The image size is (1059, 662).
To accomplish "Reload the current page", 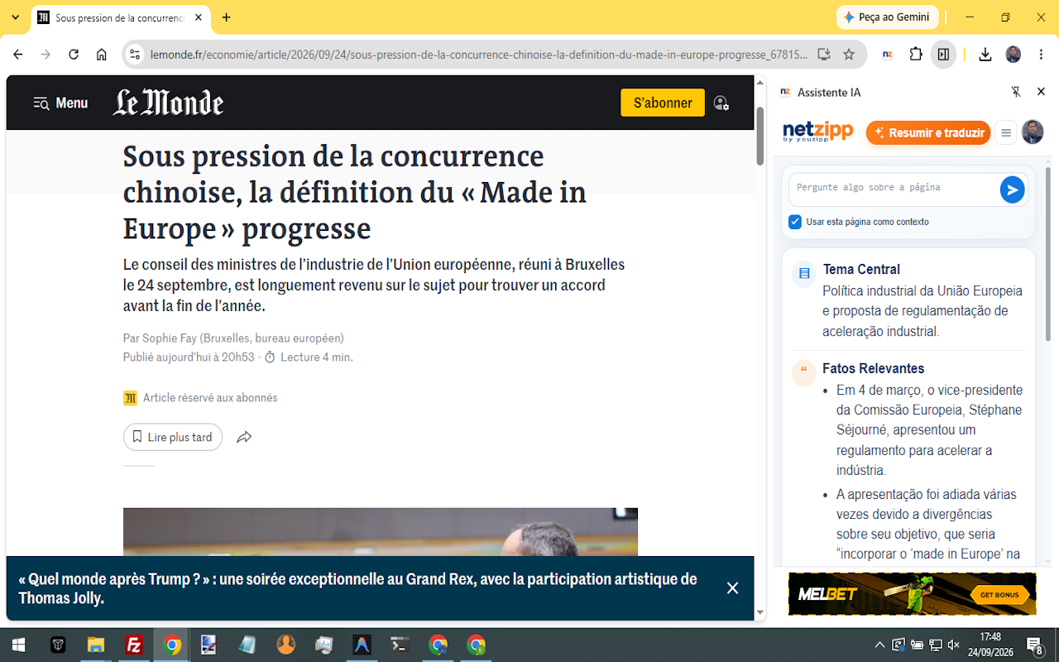I will 74,55.
